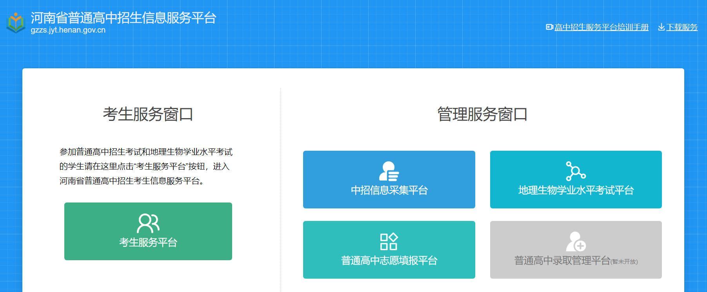
Task: Click the URL text gzzs.jyt.henan.gov.cn
Action: (68, 30)
